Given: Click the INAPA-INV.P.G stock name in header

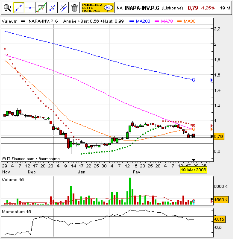Looking at the screenshot, I should tap(142, 8).
